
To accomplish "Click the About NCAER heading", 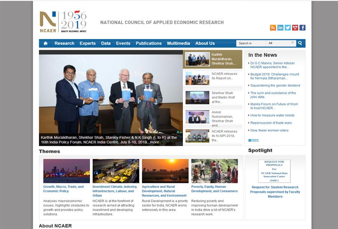I will point(55,226).
